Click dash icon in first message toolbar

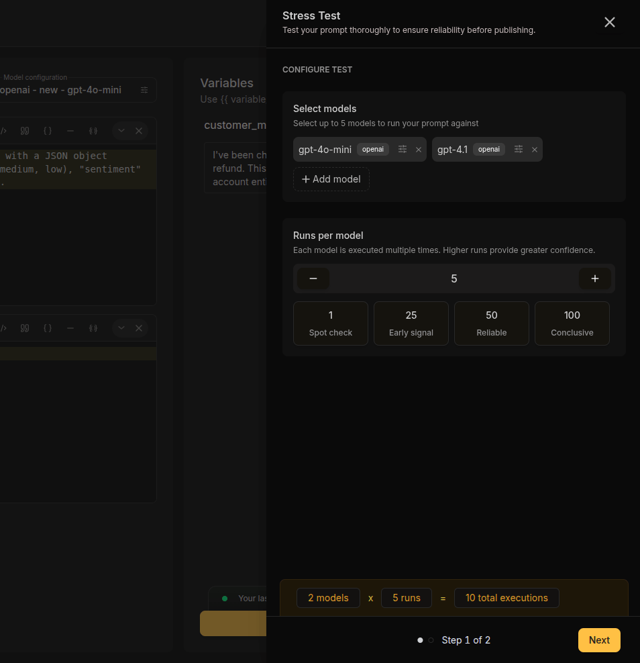pyautogui.click(x=70, y=131)
